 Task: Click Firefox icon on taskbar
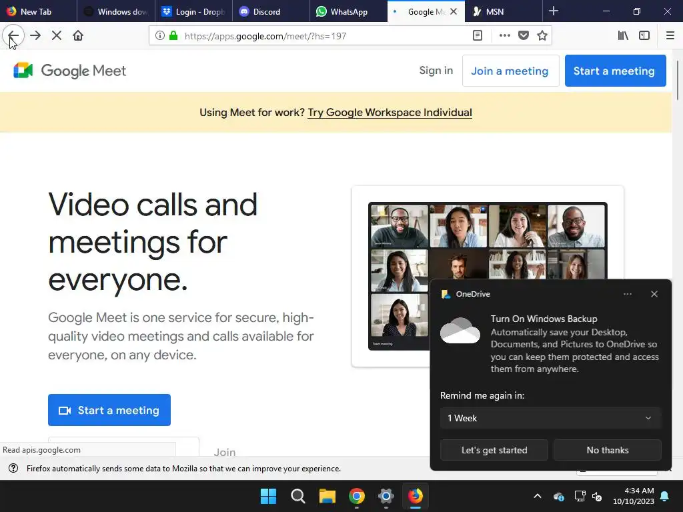[x=415, y=496]
